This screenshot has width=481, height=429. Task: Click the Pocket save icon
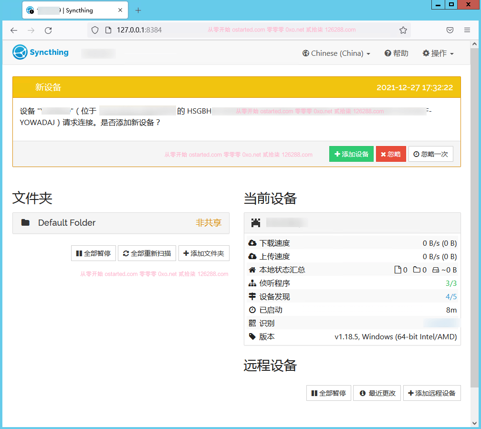[450, 30]
